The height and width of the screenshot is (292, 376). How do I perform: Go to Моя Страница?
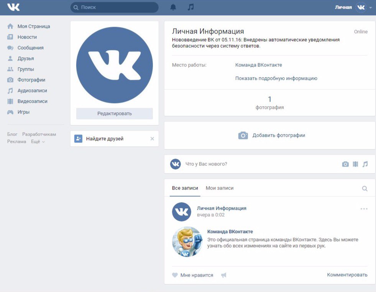click(x=34, y=26)
